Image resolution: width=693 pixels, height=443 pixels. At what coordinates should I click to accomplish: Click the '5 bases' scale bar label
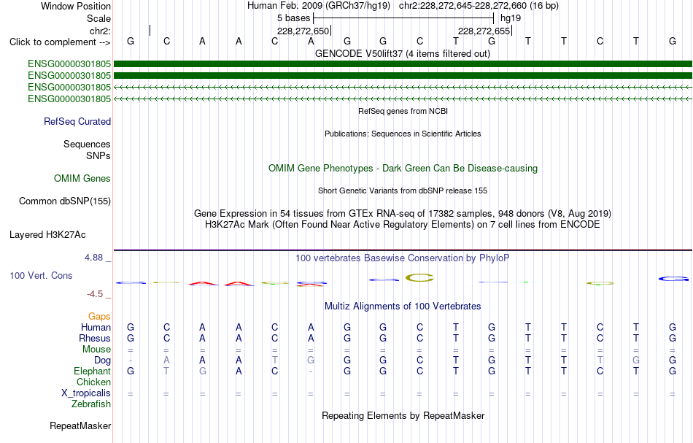(x=293, y=18)
